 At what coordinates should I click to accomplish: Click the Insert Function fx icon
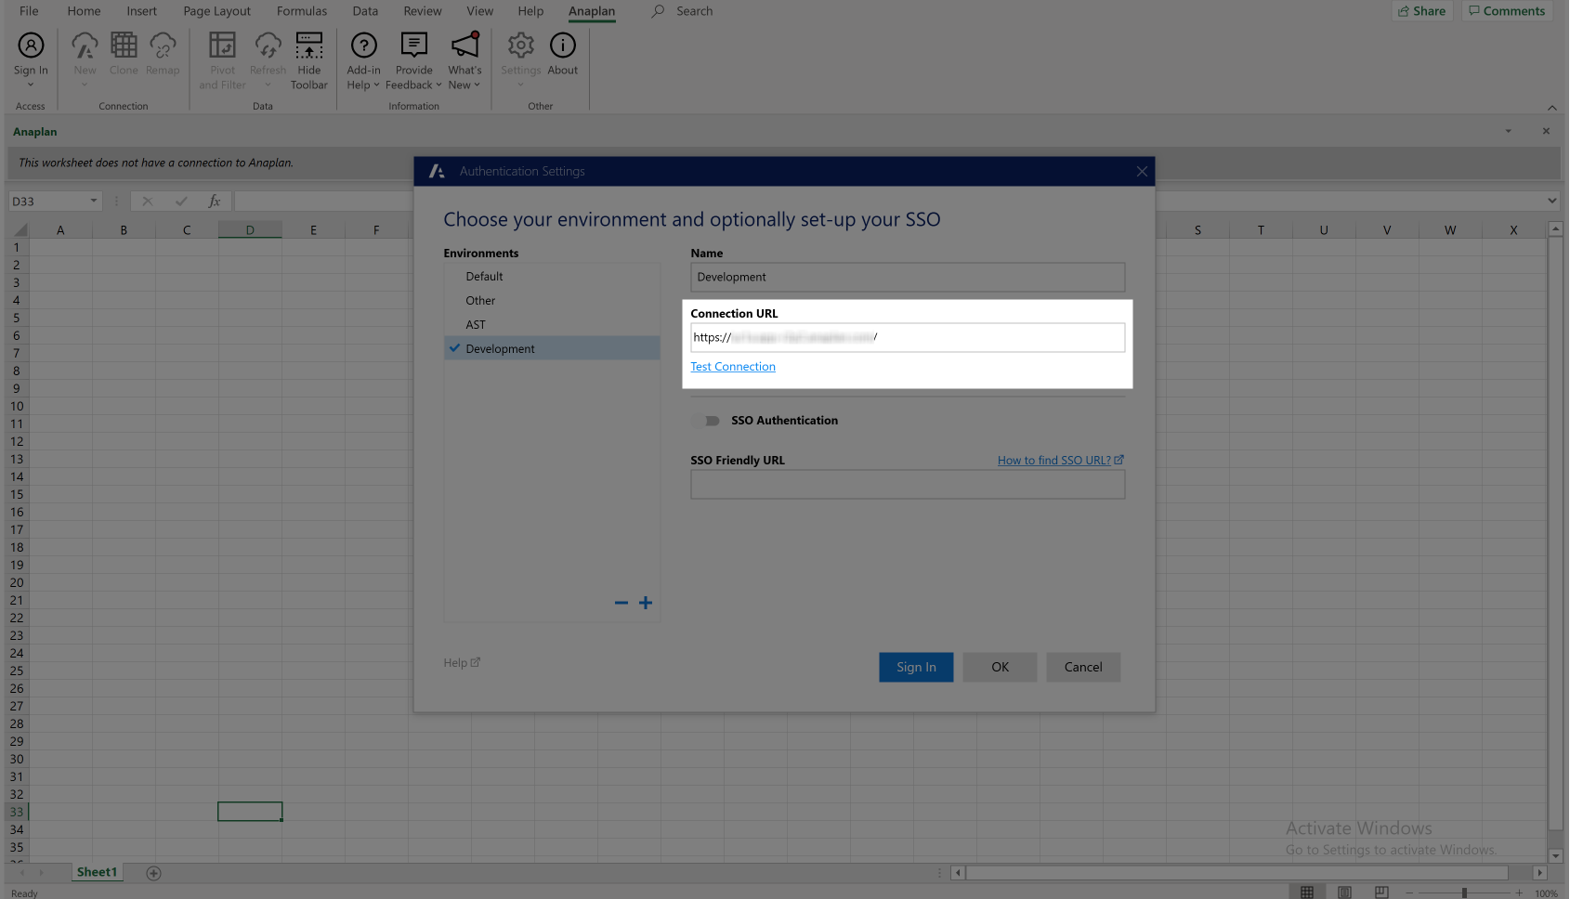click(x=215, y=201)
